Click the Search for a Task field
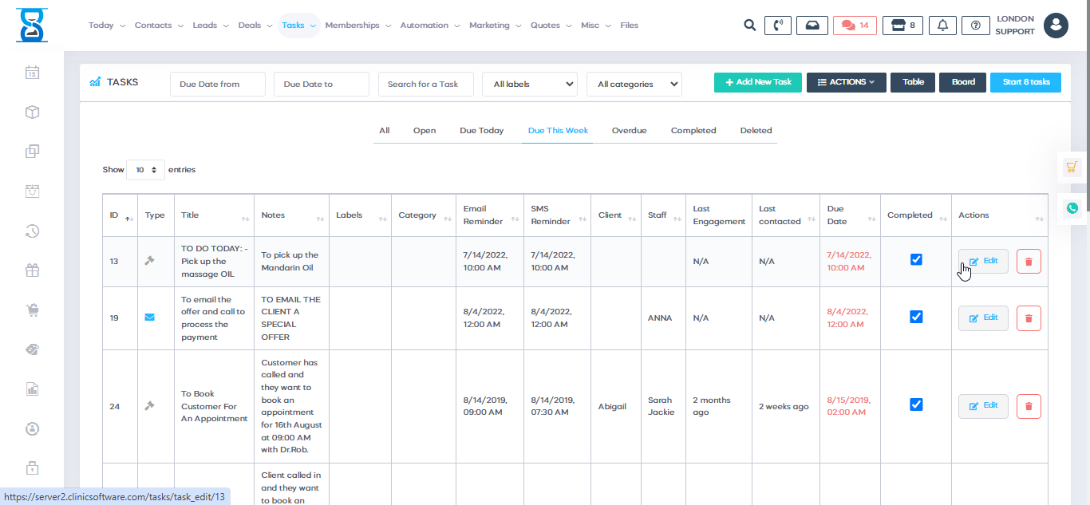Screen dimensions: 1090x505 pos(425,84)
